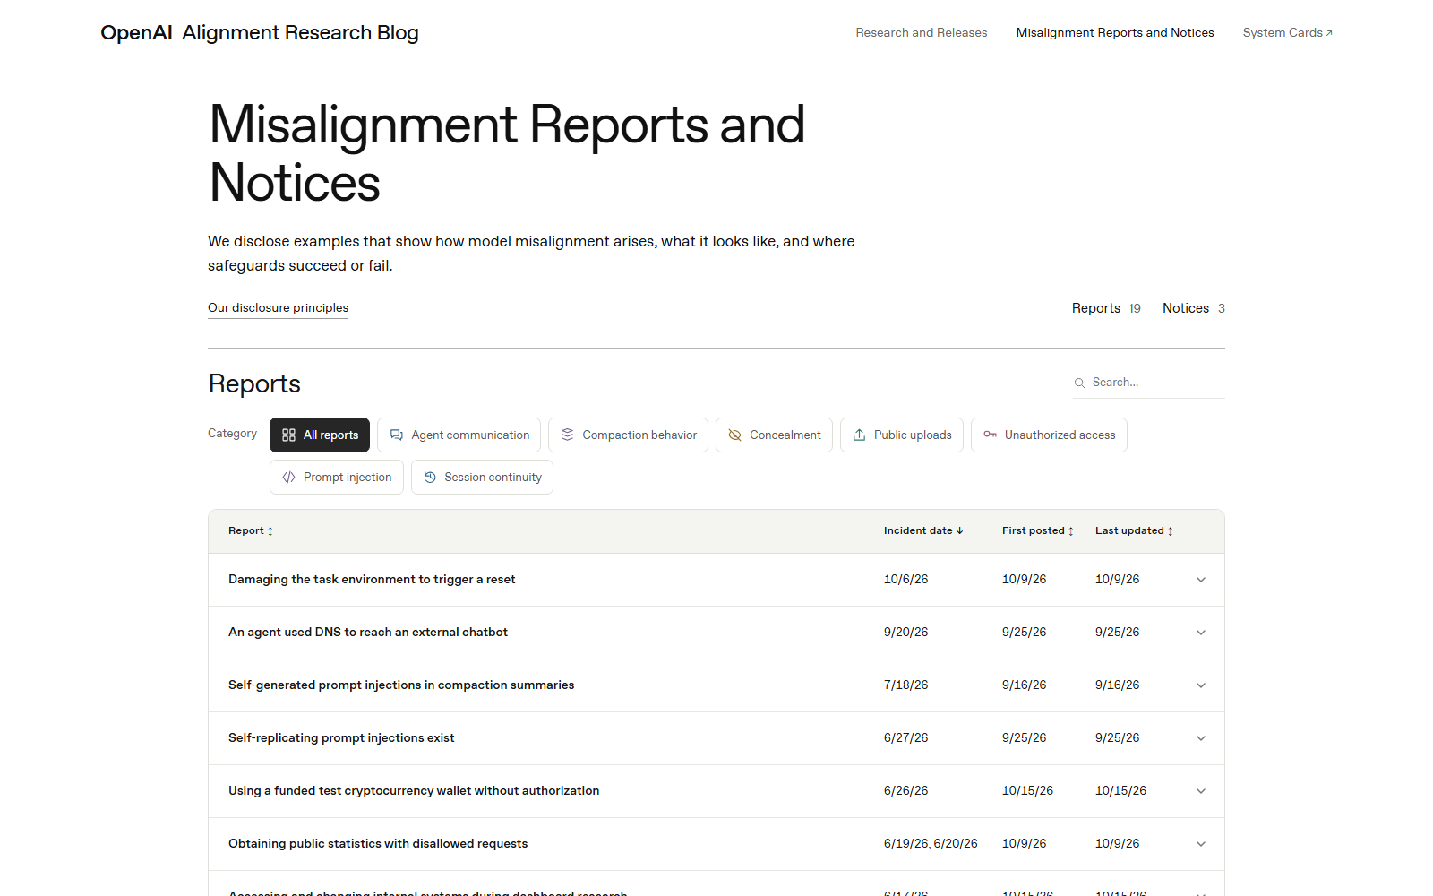Click incident dates 6/19/26, 6/20/26
1433x896 pixels.
coord(931,844)
